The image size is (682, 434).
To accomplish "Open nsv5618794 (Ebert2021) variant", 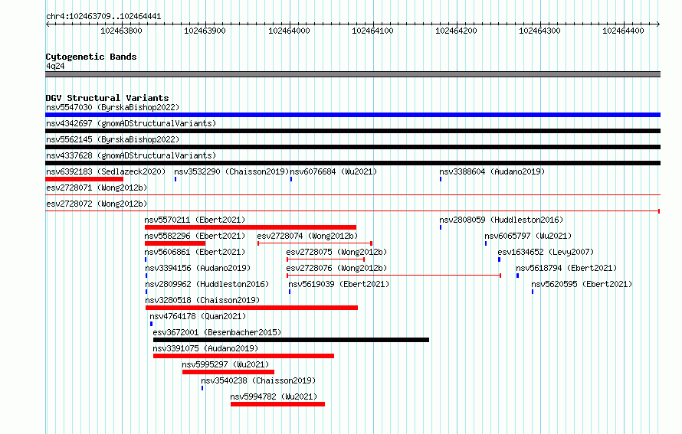I will 566,268.
